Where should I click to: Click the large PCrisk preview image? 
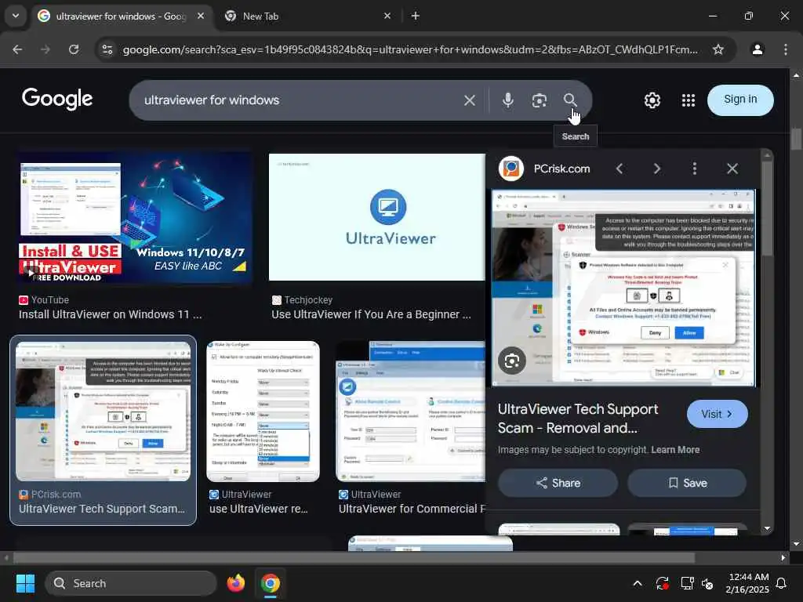(x=623, y=288)
